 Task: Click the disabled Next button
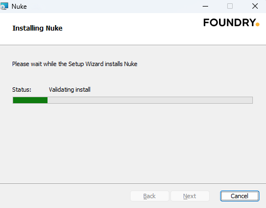[190, 196]
